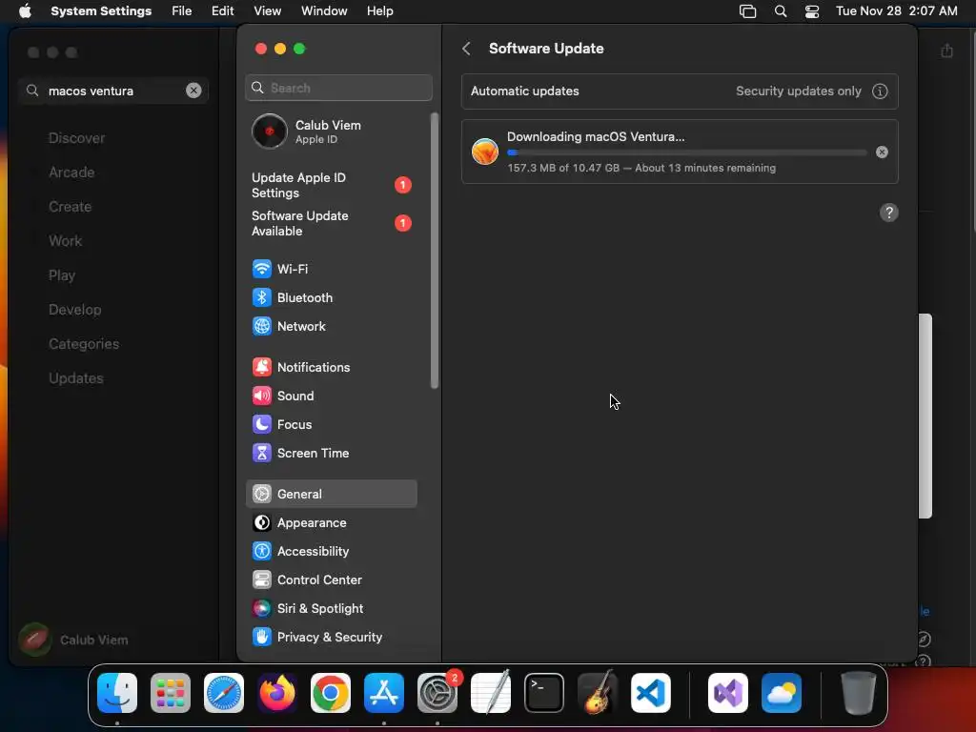This screenshot has height=732, width=976.
Task: Select Create in App Store sidebar
Action: tap(70, 207)
